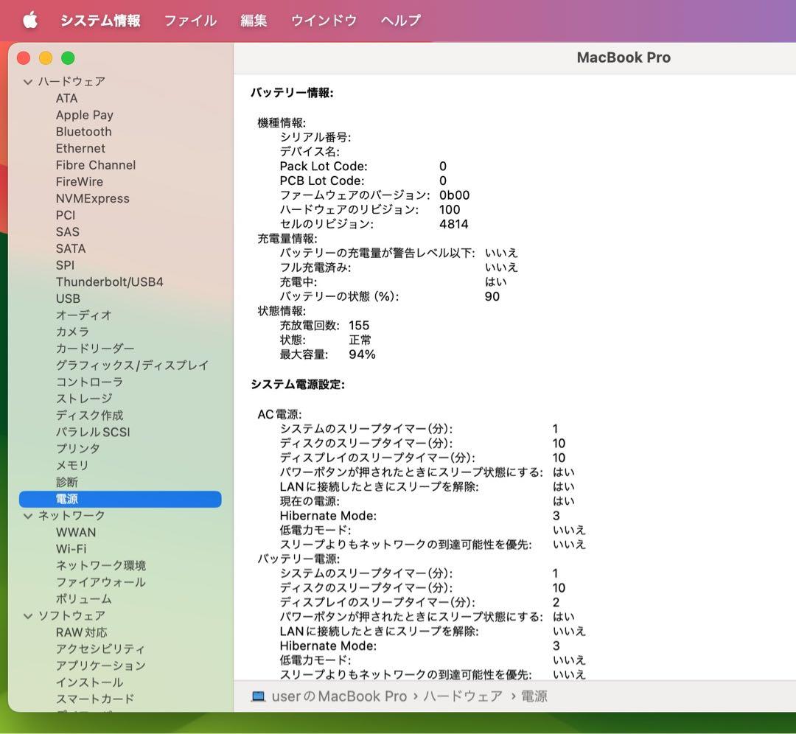Open the ウインドウ menu
Image resolution: width=796 pixels, height=734 pixels.
(x=323, y=20)
